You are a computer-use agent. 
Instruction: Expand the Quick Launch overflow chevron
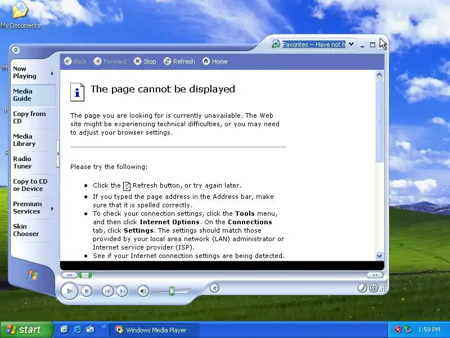pos(104,326)
